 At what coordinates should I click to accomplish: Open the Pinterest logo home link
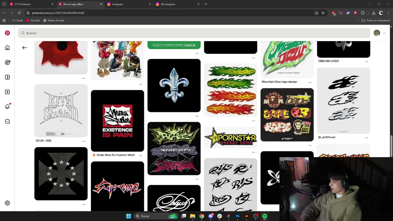[x=7, y=33]
